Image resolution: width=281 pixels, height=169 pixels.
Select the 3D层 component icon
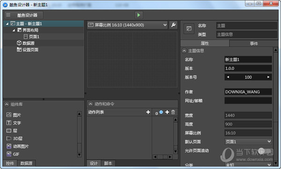(9, 139)
